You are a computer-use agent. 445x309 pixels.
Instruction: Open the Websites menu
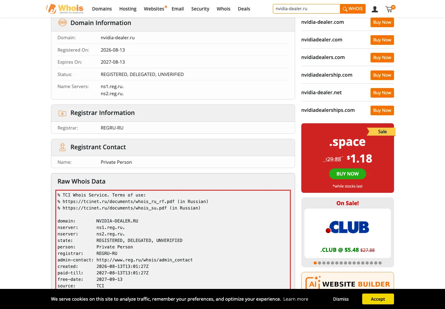click(x=154, y=9)
